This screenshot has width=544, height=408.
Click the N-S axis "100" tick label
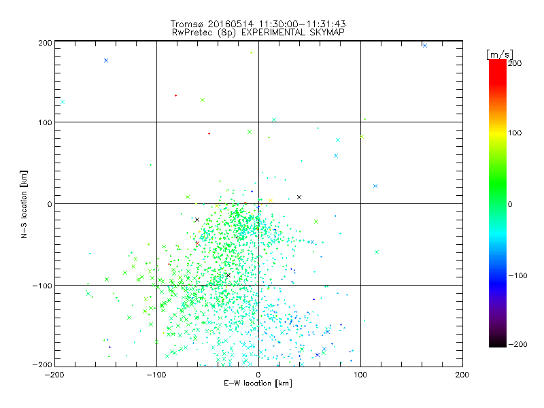(46, 122)
